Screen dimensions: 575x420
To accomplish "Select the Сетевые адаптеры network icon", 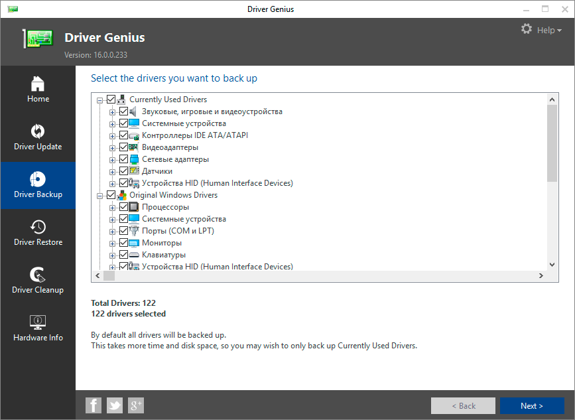I will (134, 159).
